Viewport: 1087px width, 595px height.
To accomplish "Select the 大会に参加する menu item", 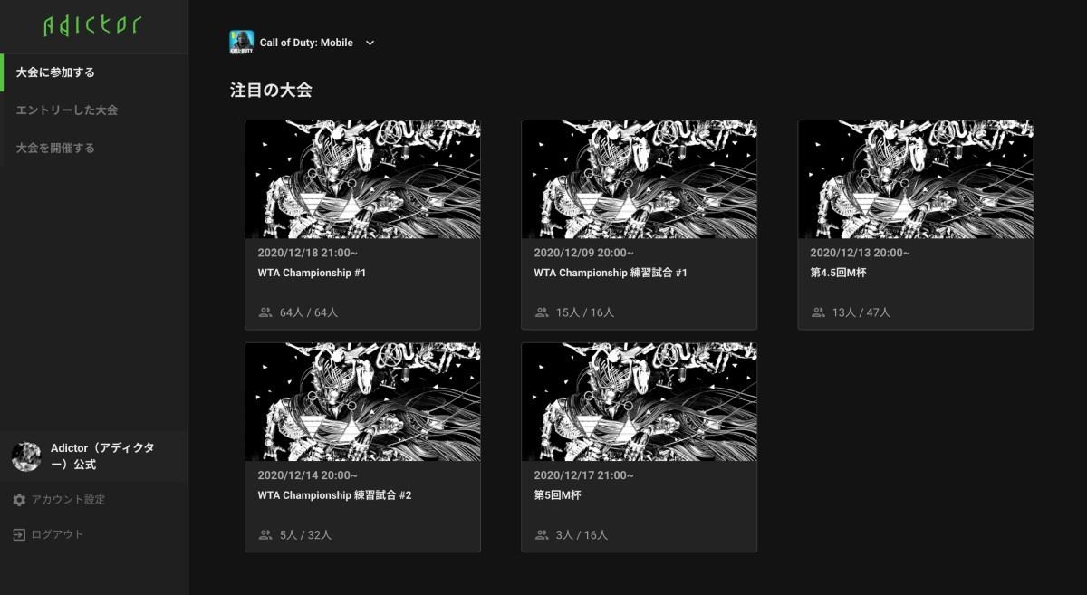I will coord(94,72).
